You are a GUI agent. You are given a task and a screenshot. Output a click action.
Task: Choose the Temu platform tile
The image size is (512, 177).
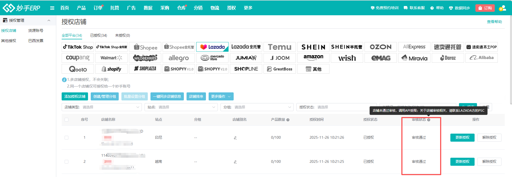280,47
